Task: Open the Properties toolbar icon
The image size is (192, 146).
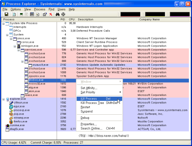Action: (45, 14)
